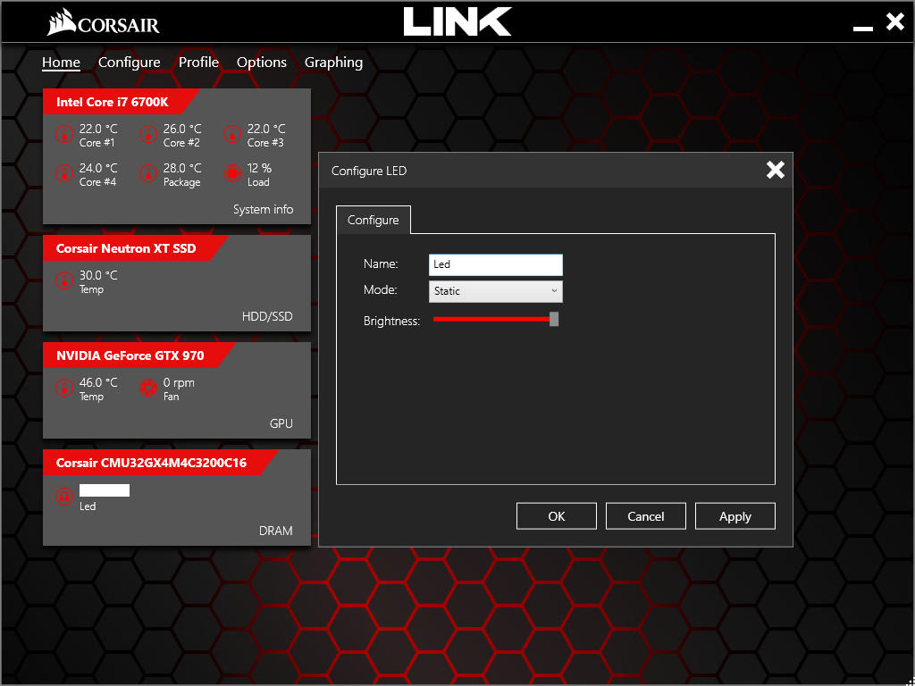Click the Core #1 temperature thermometer icon

click(x=64, y=135)
